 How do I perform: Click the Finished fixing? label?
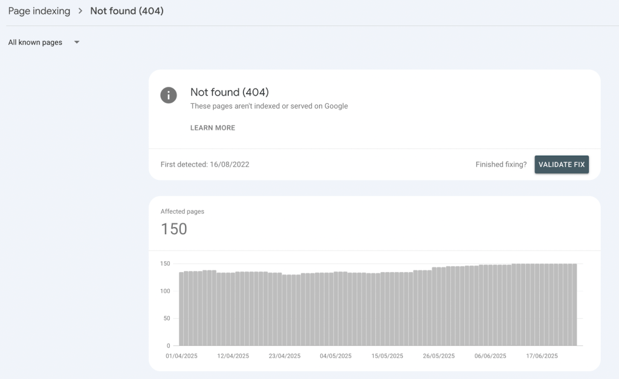[501, 164]
